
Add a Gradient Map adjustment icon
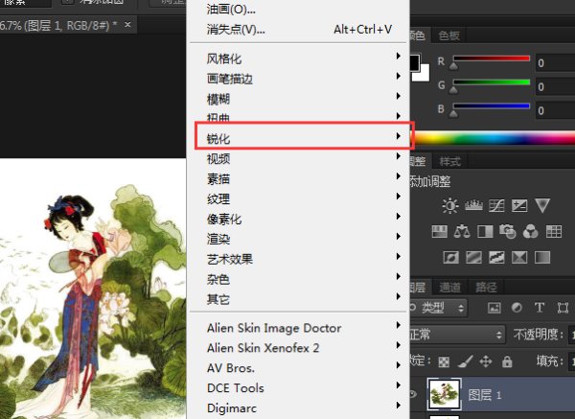click(542, 258)
